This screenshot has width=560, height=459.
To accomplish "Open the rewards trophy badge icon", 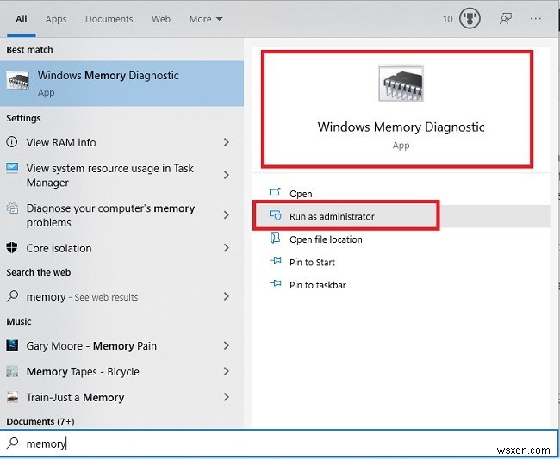I will coord(470,19).
